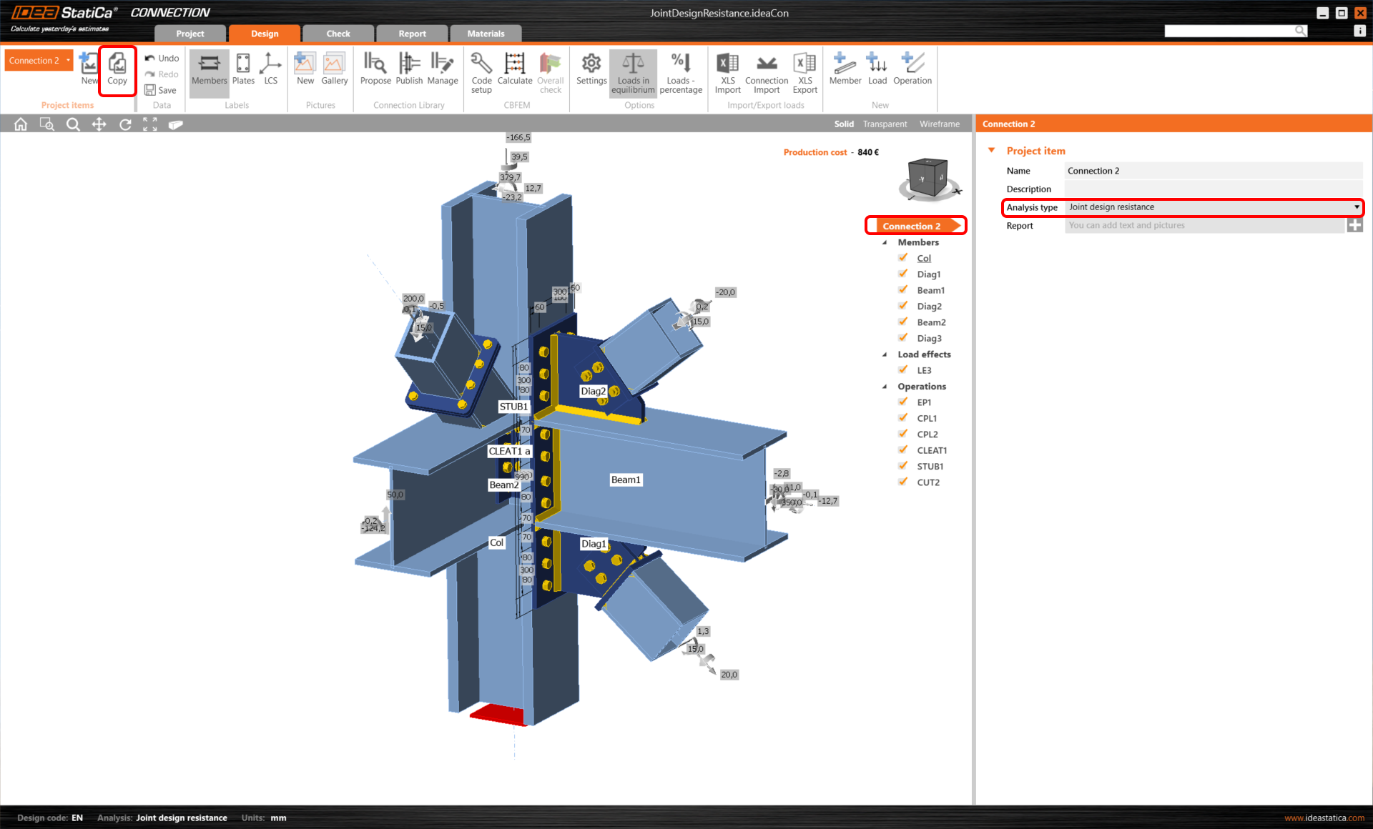Open the Analysis type dropdown
Viewport: 1373px width, 829px height.
point(1356,207)
